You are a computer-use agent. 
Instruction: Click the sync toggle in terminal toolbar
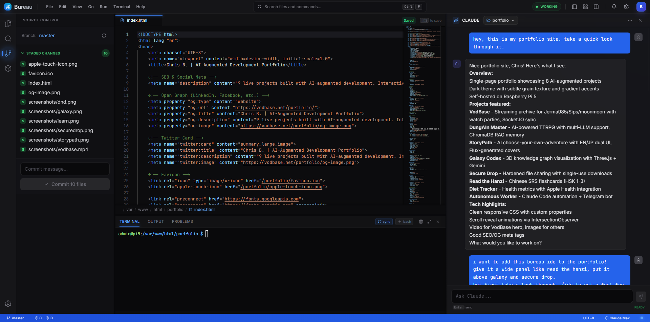pyautogui.click(x=384, y=221)
